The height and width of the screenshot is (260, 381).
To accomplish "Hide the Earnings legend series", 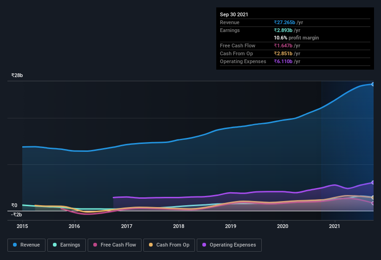I will (66, 245).
